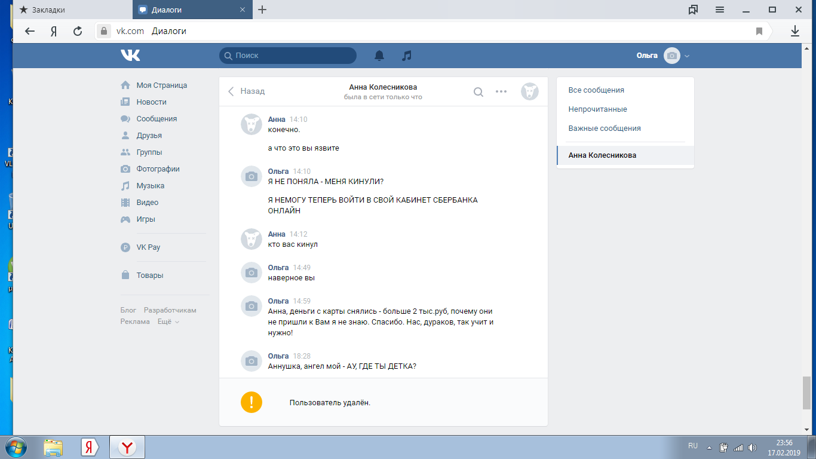
Task: Select the message 'Аннушка, ангел мой'
Action: [x=342, y=366]
